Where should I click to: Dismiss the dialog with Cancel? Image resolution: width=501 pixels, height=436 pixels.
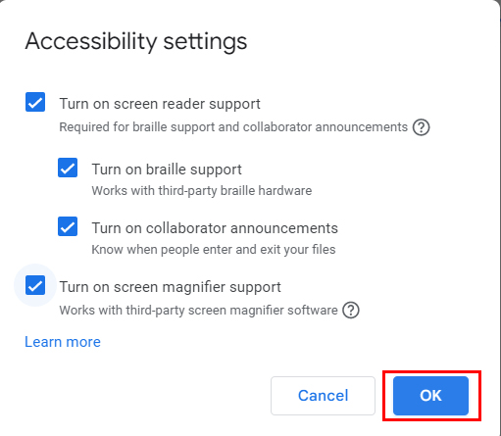(x=323, y=396)
